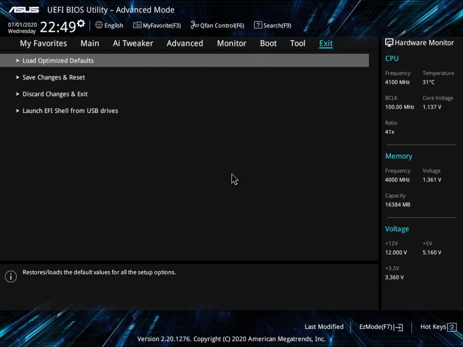
Task: Click the gear icon beside the clock
Action: pyautogui.click(x=81, y=23)
